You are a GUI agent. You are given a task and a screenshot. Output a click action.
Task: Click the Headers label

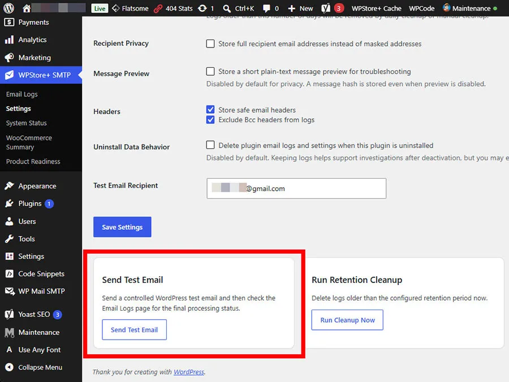tap(107, 111)
